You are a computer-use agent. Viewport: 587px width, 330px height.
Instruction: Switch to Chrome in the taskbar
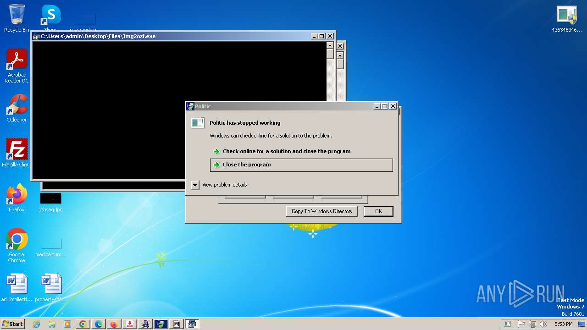[83, 324]
